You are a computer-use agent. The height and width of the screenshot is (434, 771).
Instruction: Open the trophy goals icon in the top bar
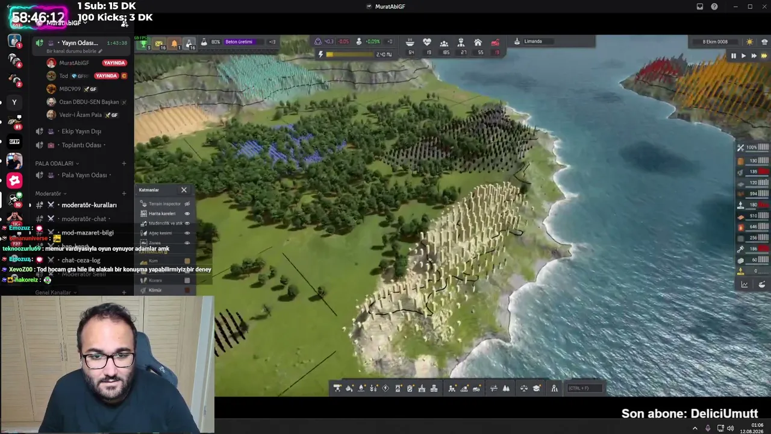click(143, 43)
